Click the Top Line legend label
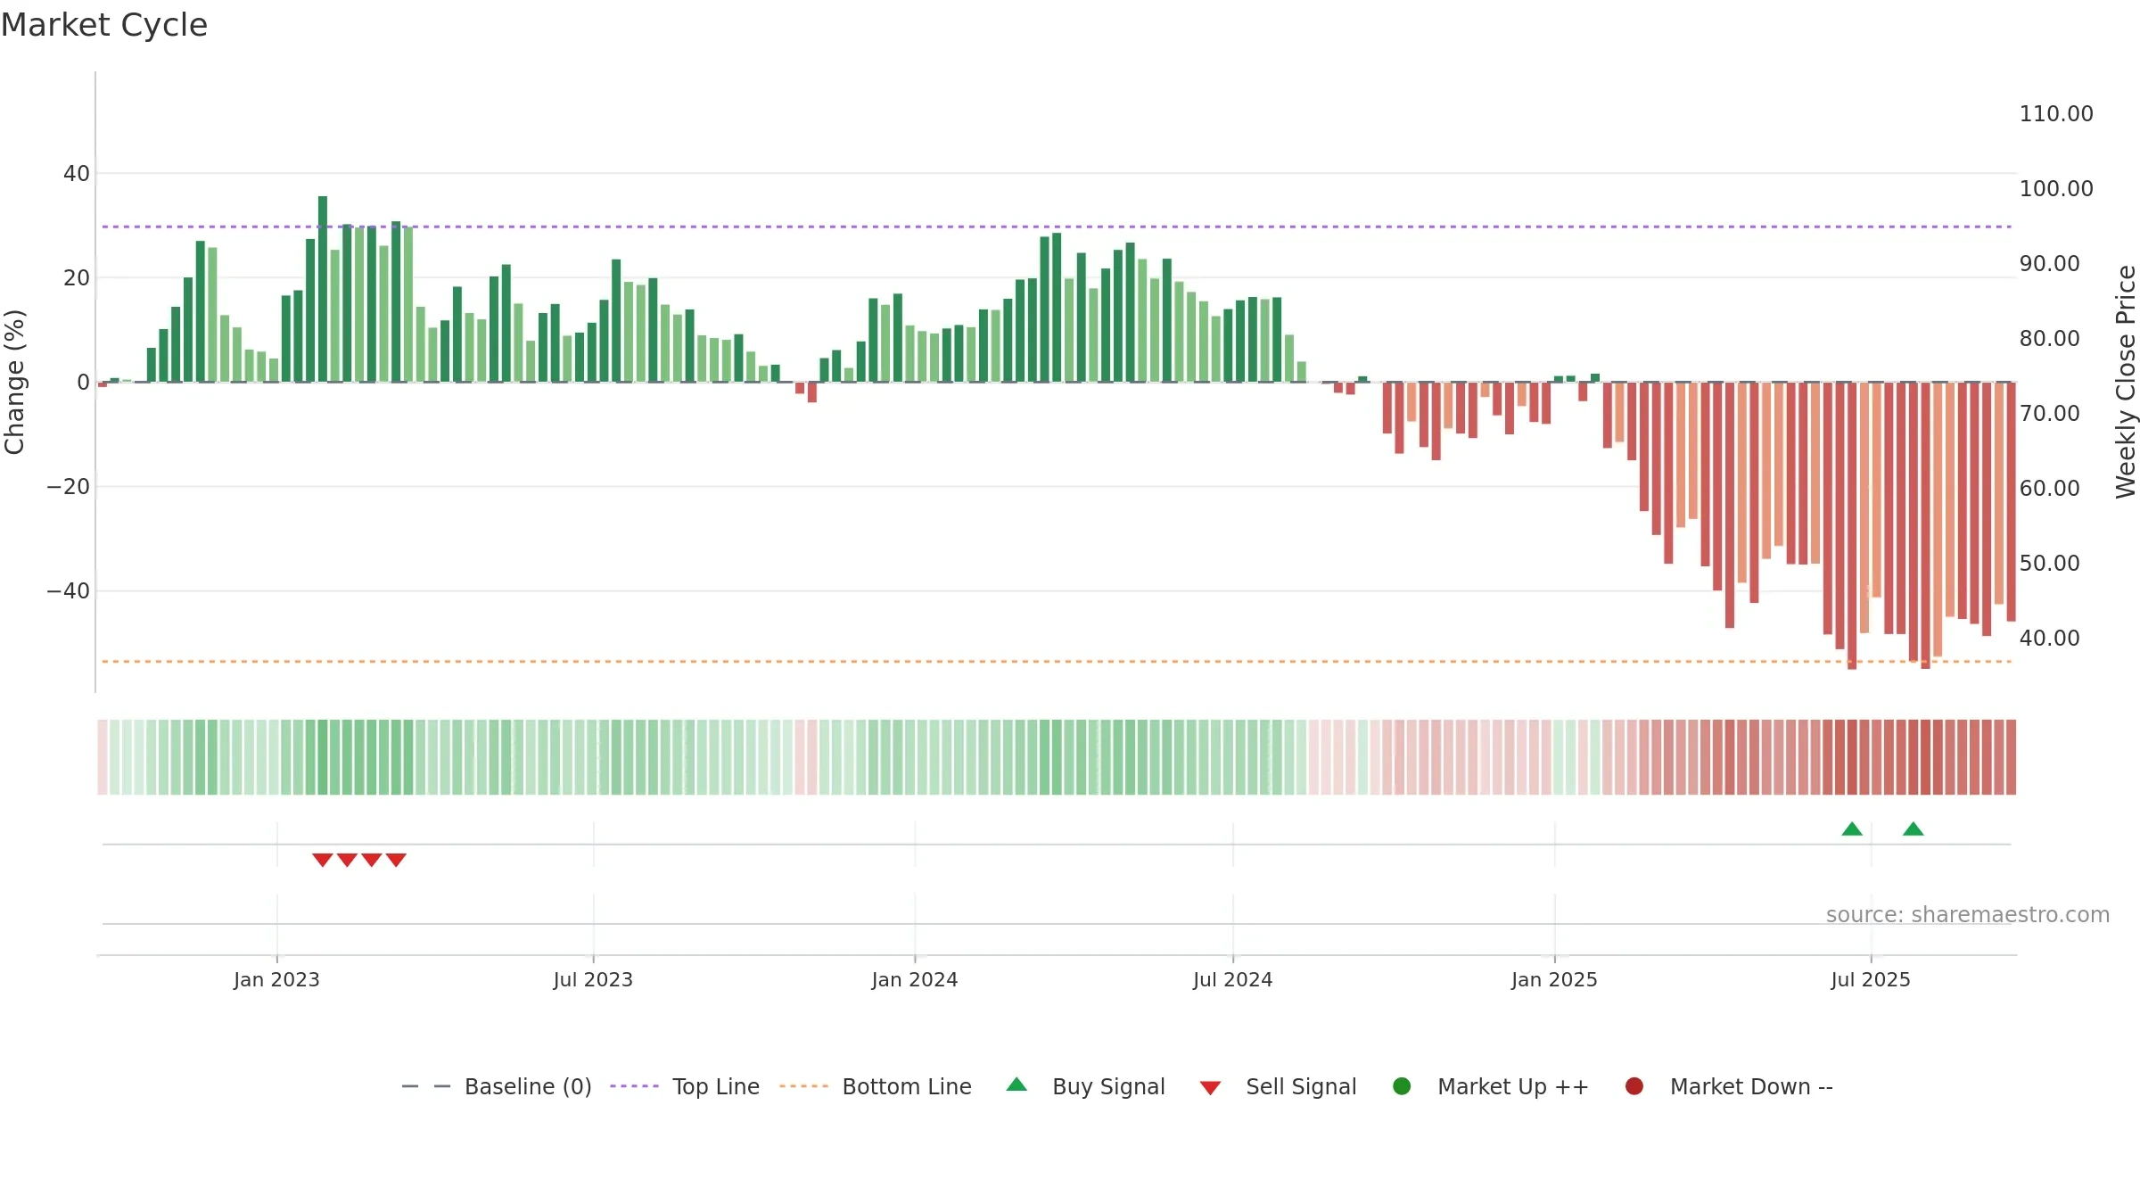The image size is (2140, 1204). pos(716,1086)
